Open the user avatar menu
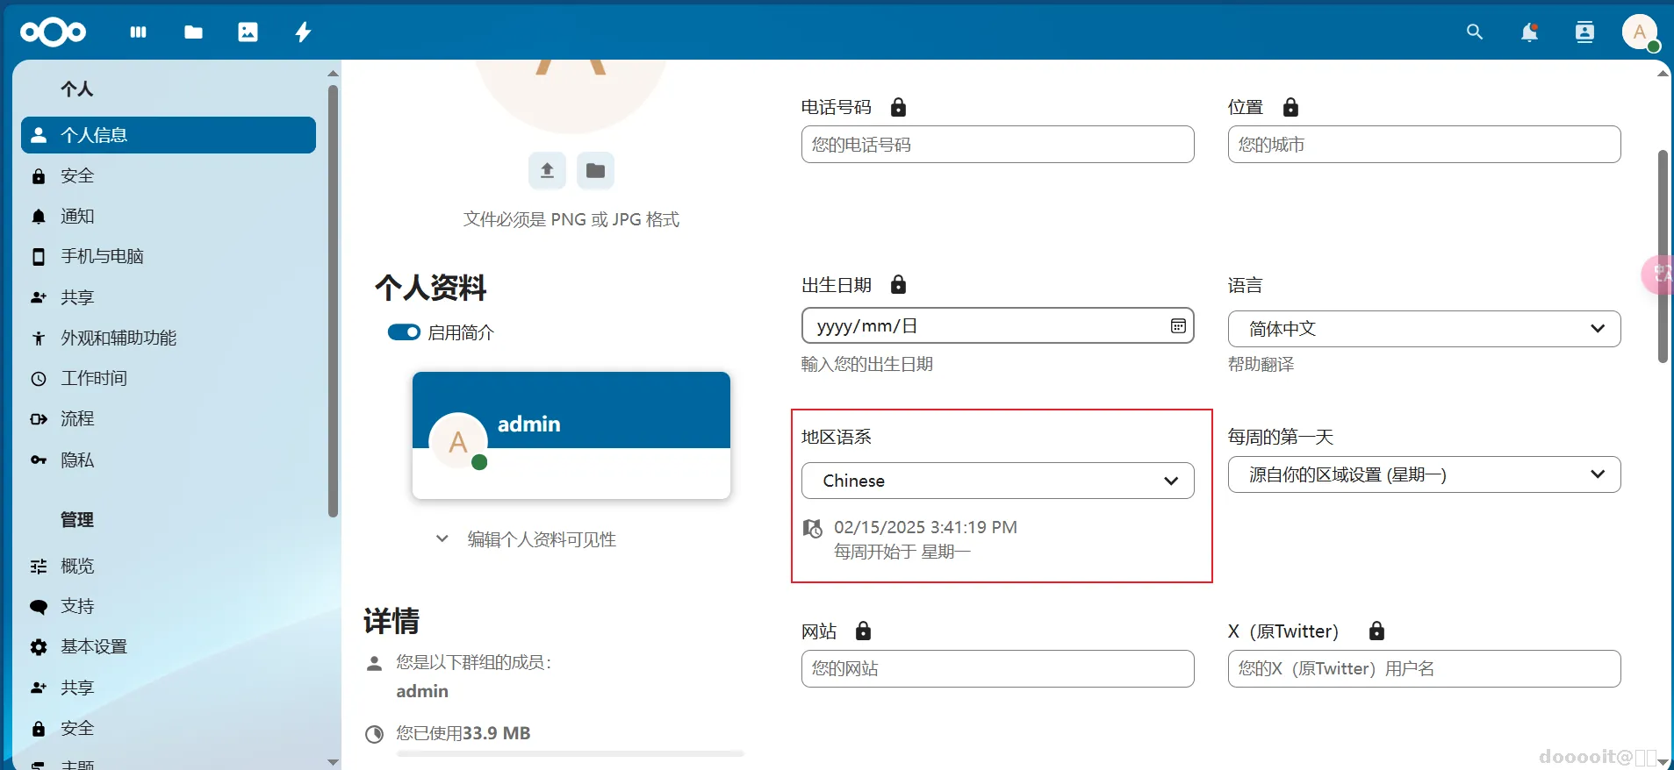Screen dimensions: 1674x770 [x=1639, y=32]
